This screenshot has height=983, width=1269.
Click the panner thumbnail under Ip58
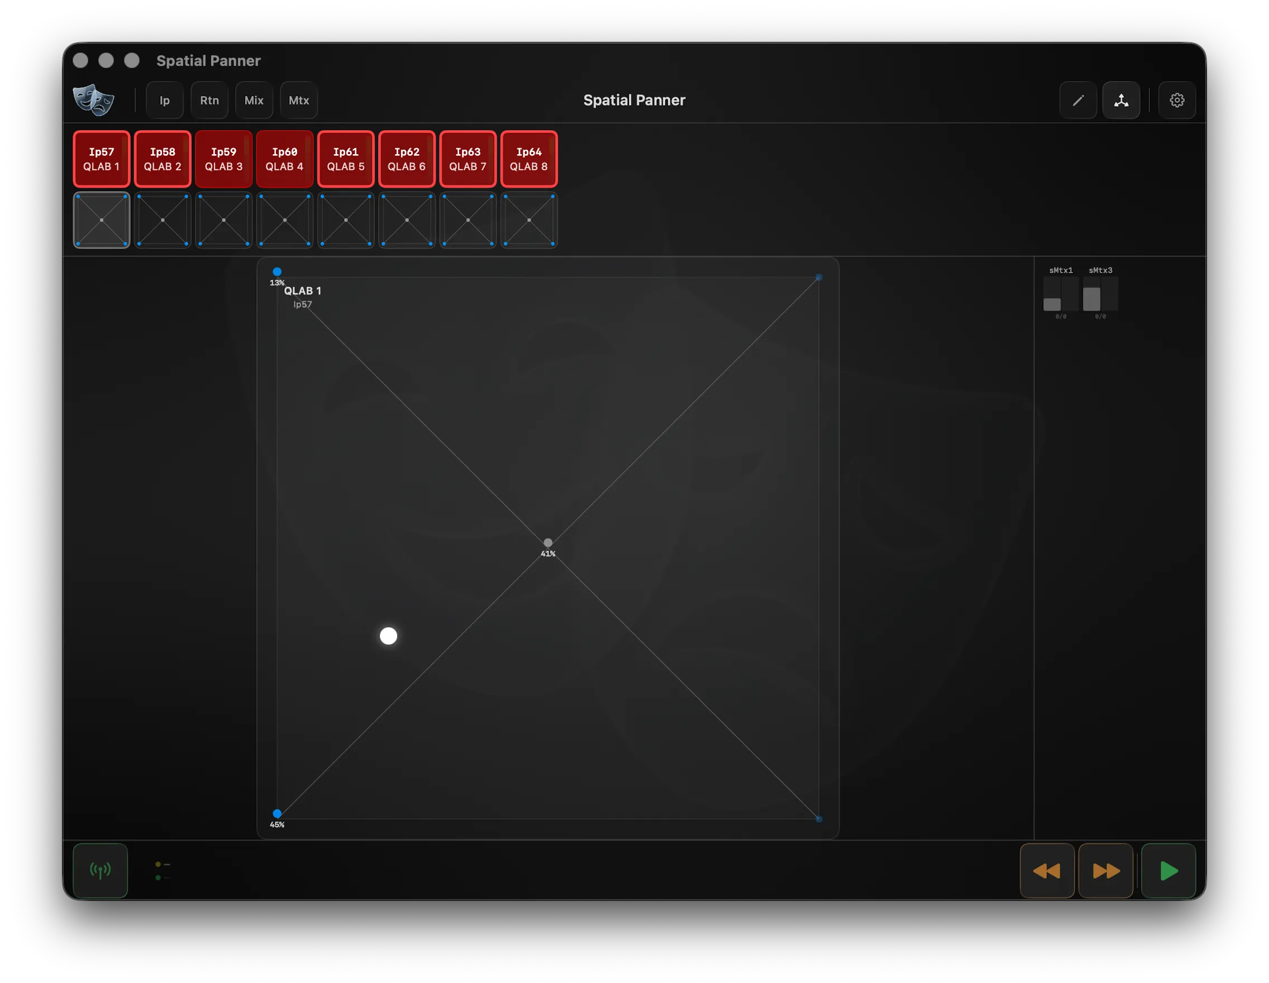[x=162, y=219]
